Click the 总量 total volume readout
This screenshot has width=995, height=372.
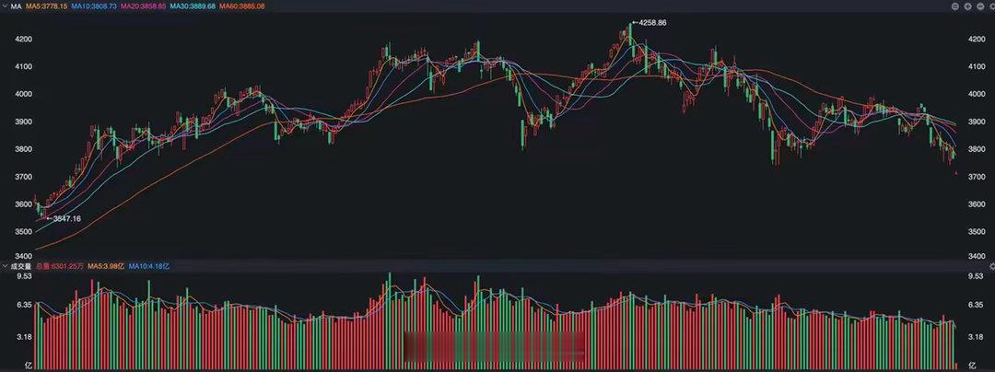[60, 266]
